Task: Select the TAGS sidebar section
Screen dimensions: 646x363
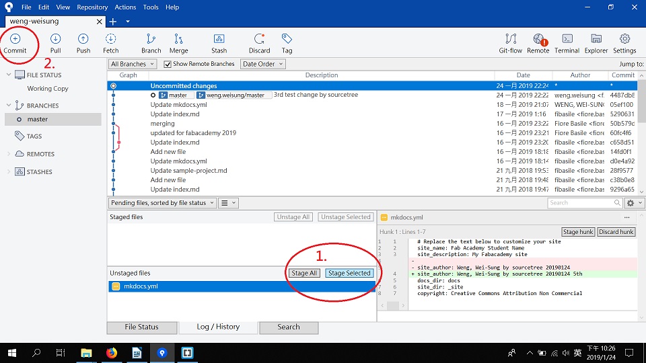Action: (28, 136)
